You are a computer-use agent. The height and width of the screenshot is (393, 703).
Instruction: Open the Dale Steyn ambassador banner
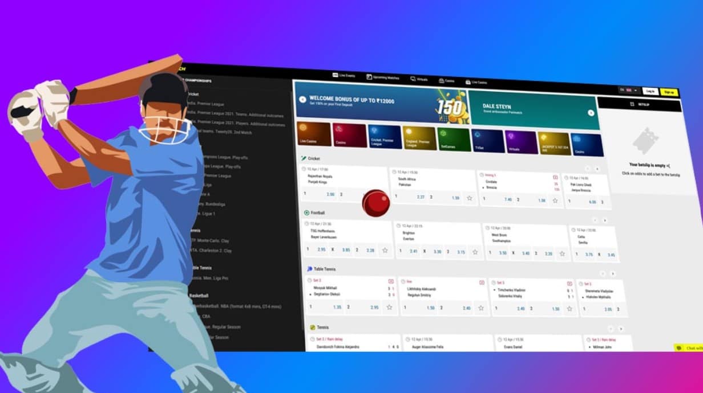tap(534, 110)
